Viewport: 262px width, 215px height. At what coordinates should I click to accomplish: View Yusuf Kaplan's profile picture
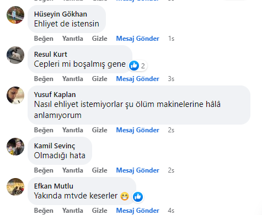click(x=15, y=95)
